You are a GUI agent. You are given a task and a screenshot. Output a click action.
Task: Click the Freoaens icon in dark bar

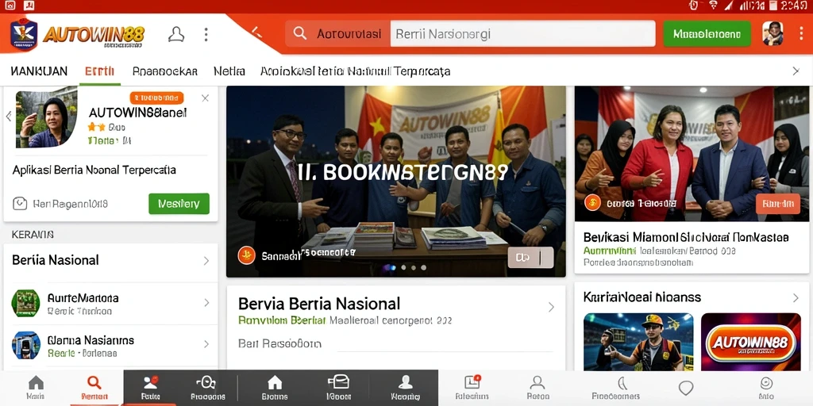(206, 383)
